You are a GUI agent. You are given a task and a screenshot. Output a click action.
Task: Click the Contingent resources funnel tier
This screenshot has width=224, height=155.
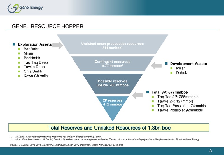113,64
